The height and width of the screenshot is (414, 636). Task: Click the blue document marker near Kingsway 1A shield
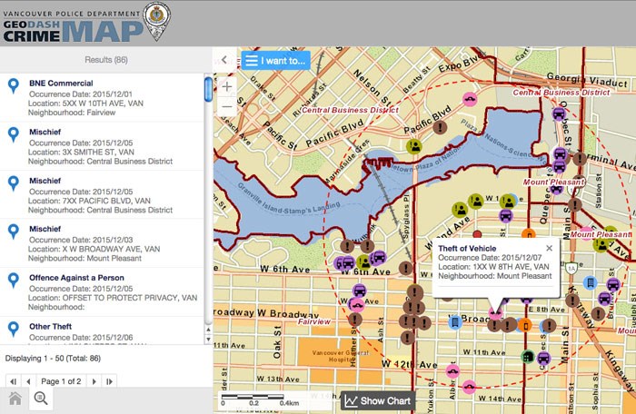[x=591, y=282]
